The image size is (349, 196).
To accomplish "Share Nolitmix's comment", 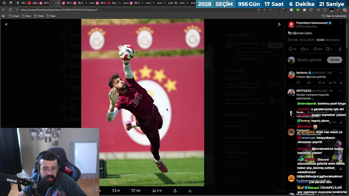I will coord(341,83).
